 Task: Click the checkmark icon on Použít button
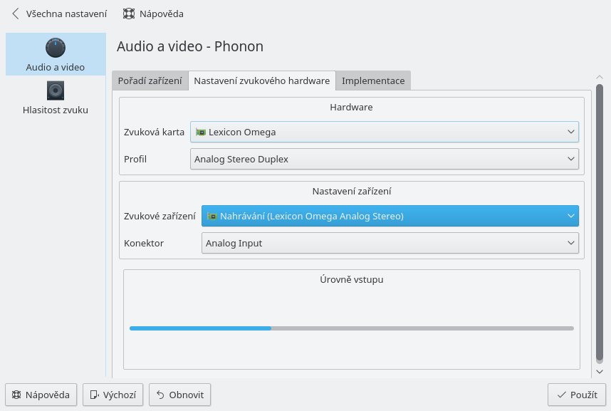(562, 395)
